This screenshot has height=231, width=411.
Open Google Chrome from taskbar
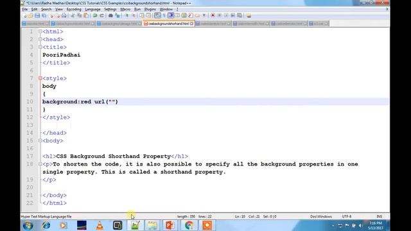click(189, 225)
